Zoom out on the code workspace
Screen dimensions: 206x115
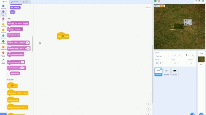148,109
